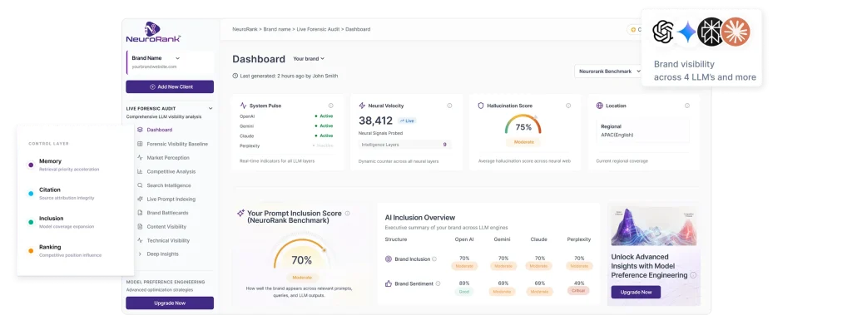Click the 89% Good sentiment cell
This screenshot has height=335, width=852.
pyautogui.click(x=464, y=288)
